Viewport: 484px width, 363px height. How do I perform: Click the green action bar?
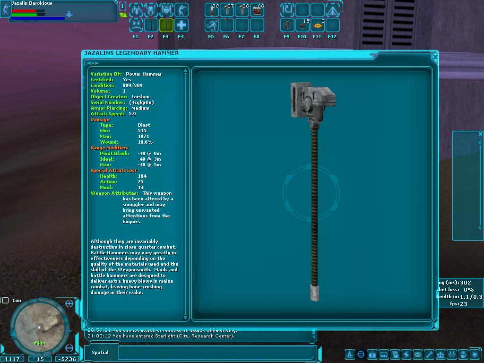click(28, 15)
